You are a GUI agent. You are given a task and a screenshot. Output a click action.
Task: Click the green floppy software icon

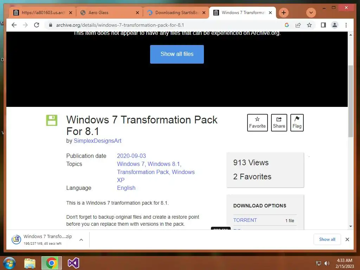coord(52,120)
